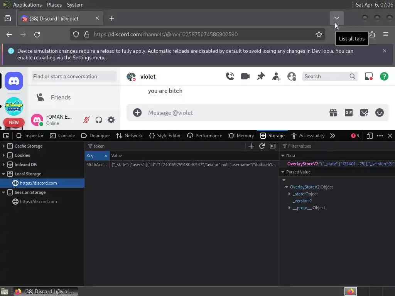Add a new storage item plus icon

coord(251,146)
